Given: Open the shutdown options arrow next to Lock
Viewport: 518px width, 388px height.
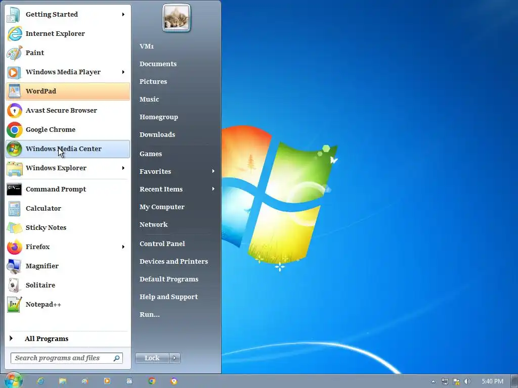Looking at the screenshot, I should click(x=175, y=358).
